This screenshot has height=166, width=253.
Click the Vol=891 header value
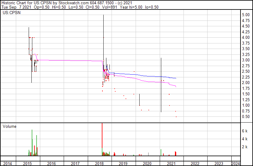109,7
